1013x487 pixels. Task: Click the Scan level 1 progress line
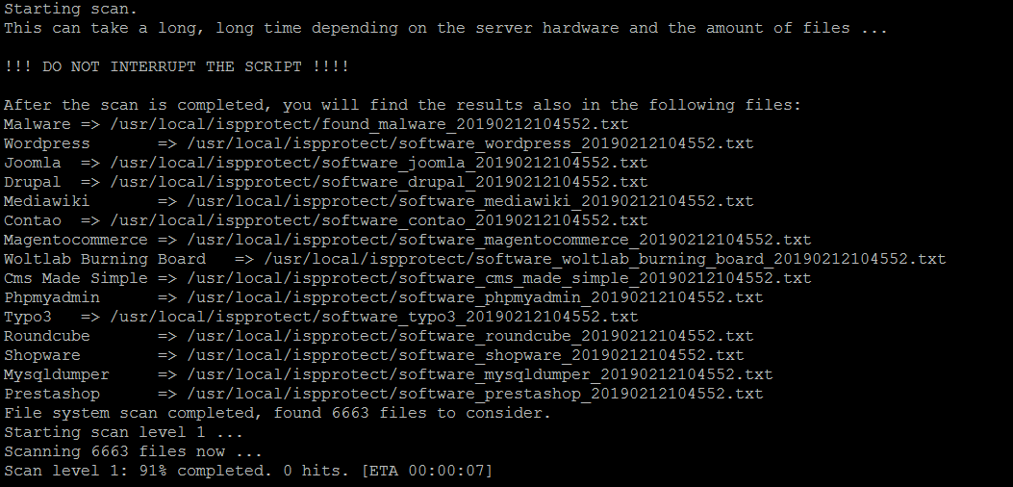pyautogui.click(x=248, y=471)
